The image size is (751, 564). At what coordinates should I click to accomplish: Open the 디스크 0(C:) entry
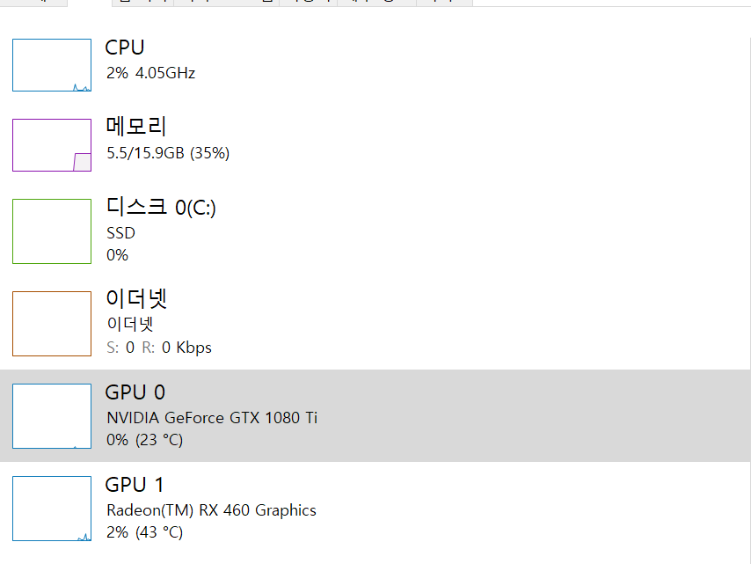161,207
